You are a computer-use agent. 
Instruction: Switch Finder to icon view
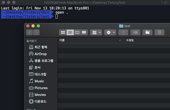click(x=63, y=32)
